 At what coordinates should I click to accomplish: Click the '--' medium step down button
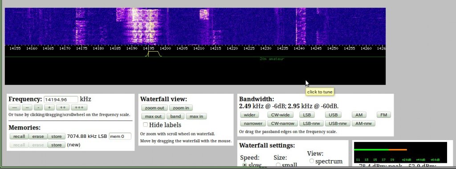(x=27, y=108)
